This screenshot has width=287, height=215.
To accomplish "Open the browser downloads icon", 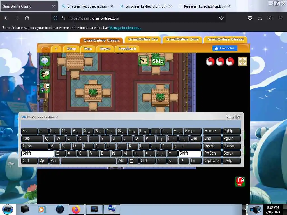I will click(x=260, y=18).
